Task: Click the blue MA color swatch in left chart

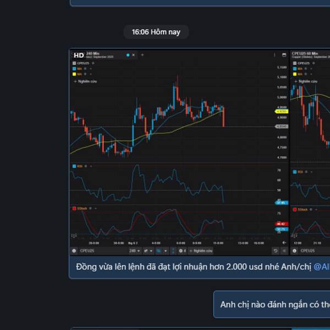Action: [74, 69]
